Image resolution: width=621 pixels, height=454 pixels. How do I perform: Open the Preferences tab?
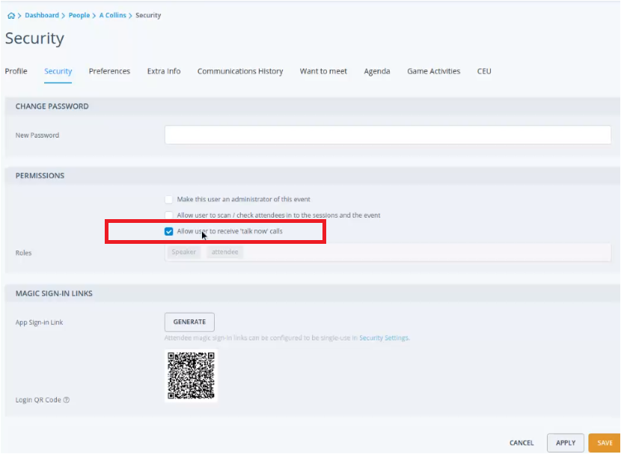point(109,71)
